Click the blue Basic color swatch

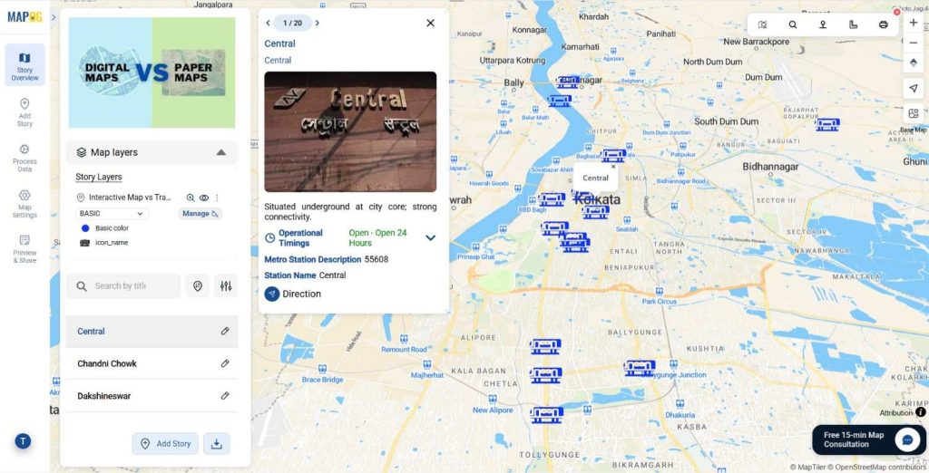(85, 228)
